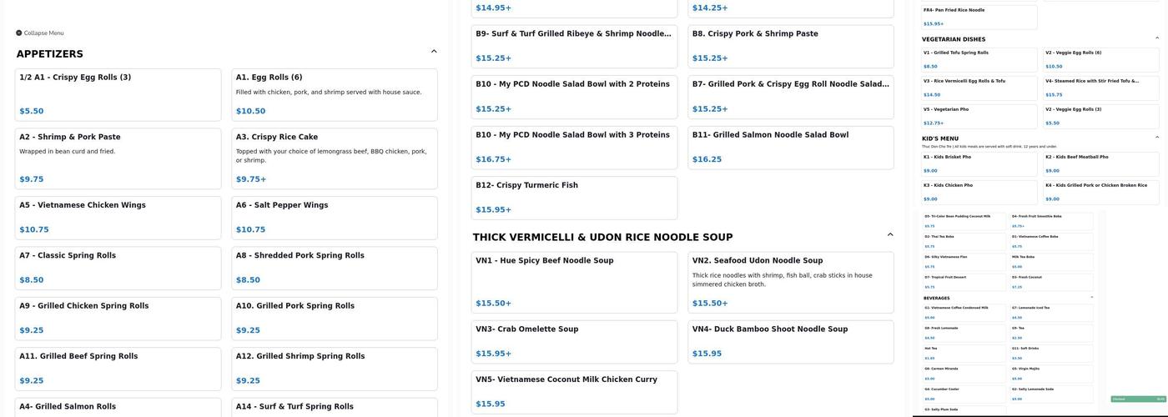The height and width of the screenshot is (417, 1168).
Task: Open B7 Grilled Pork & Crispy Egg Roll Salad
Action: click(x=791, y=98)
